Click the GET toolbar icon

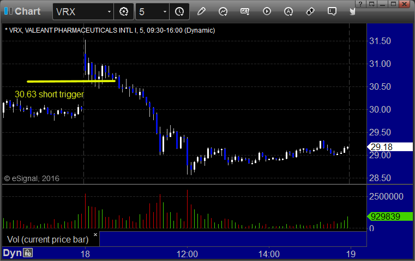pos(245,11)
